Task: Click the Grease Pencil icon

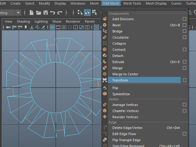Action: click(x=43, y=27)
